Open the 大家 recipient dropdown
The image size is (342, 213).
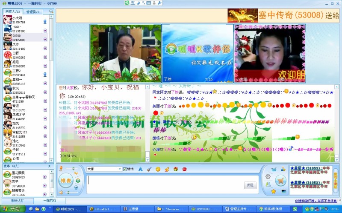(120, 169)
